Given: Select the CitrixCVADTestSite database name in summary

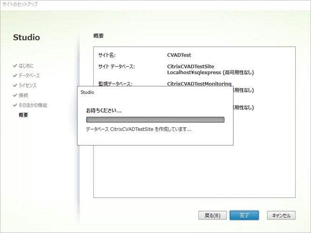Looking at the screenshot, I should (191, 67).
